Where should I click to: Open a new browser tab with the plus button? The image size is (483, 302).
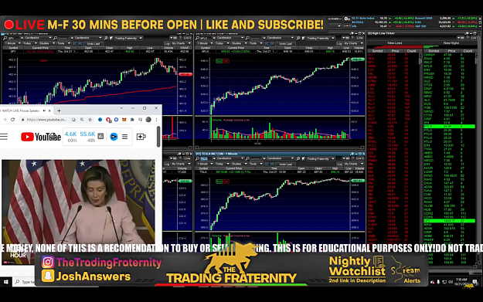coord(59,110)
